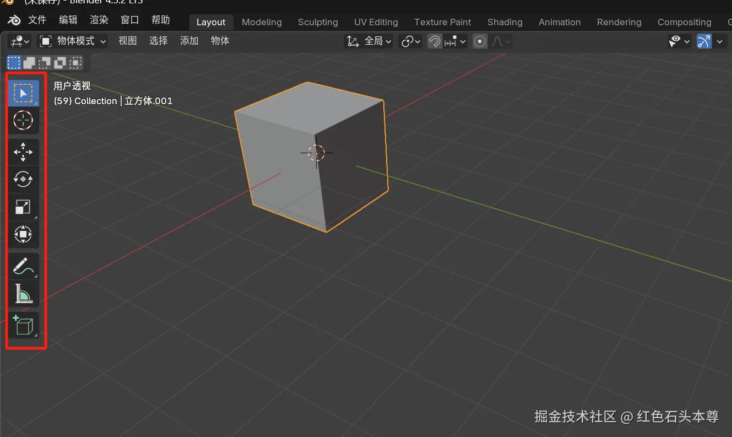The width and height of the screenshot is (732, 437).
Task: Open the editor type dropdown
Action: pyautogui.click(x=20, y=41)
